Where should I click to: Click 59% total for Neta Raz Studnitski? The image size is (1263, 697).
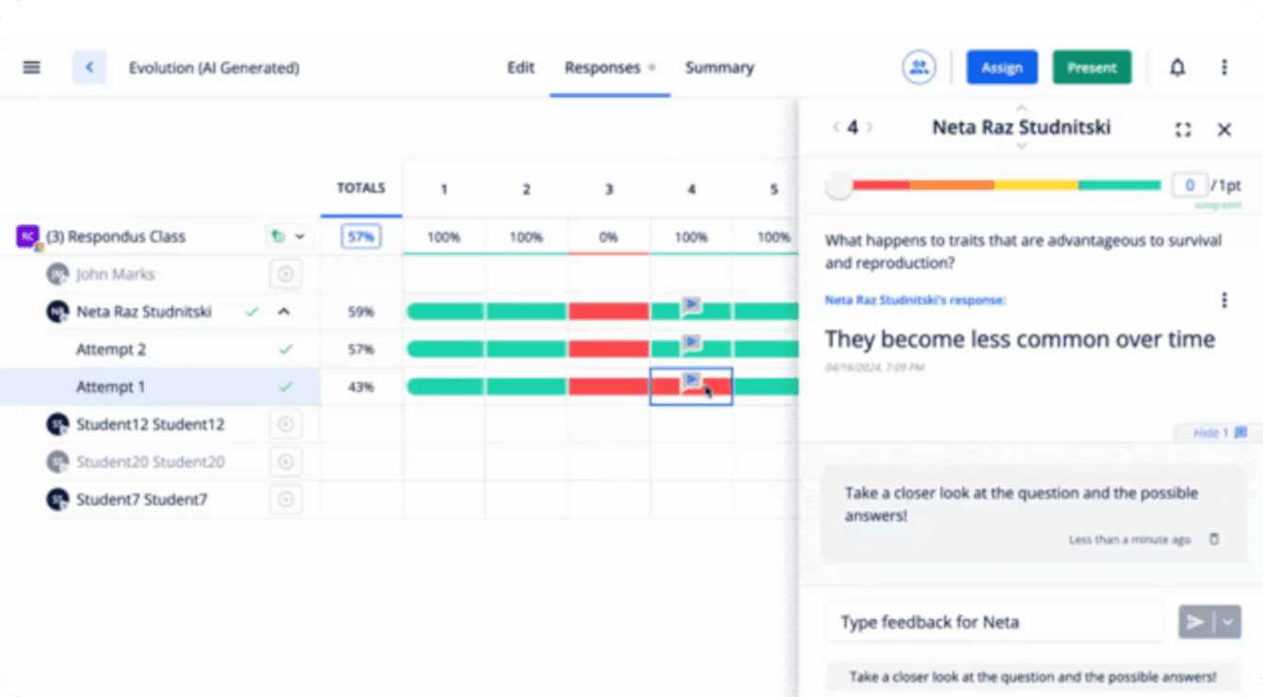pyautogui.click(x=361, y=312)
